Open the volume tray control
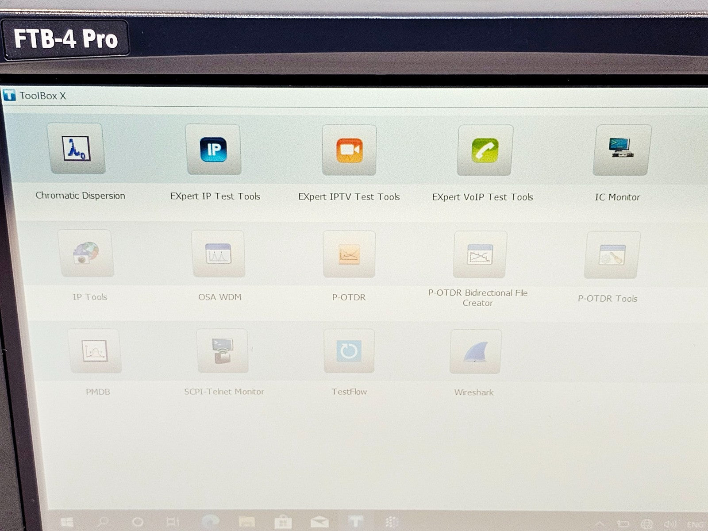Screen dimensions: 708x531 [670, 525]
